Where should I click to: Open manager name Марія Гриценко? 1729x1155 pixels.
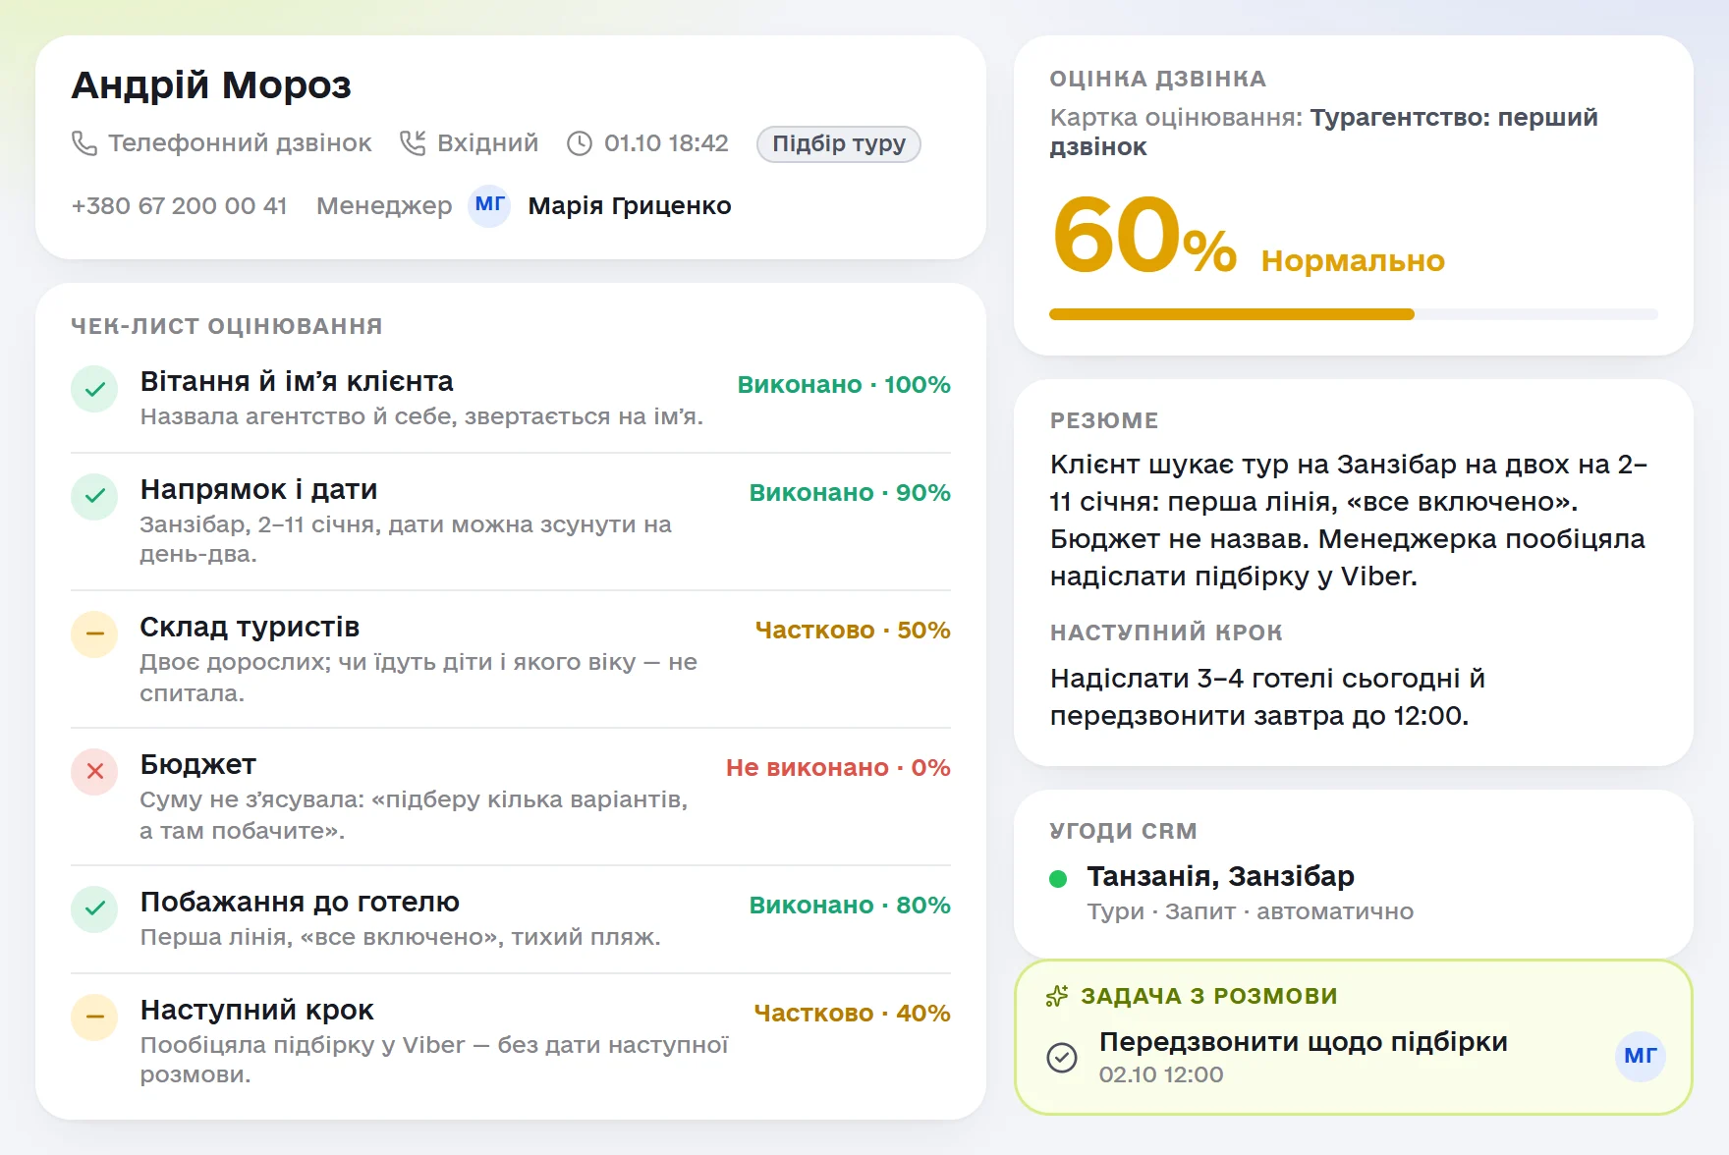click(630, 205)
